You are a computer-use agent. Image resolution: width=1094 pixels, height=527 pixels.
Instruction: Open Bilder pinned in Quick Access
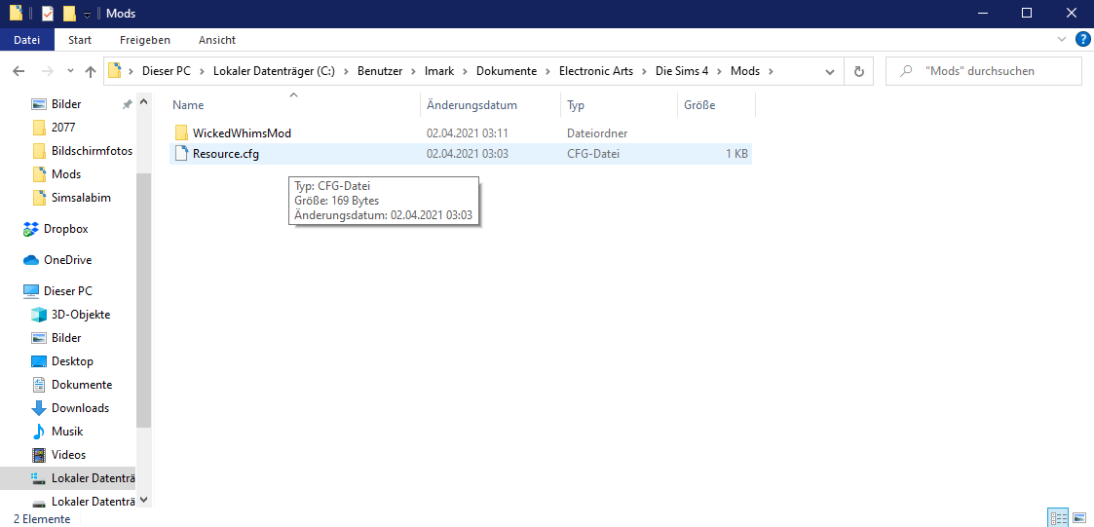[x=66, y=104]
